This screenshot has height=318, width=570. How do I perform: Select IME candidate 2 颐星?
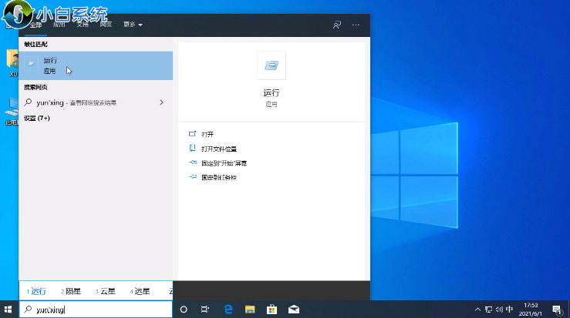point(69,291)
